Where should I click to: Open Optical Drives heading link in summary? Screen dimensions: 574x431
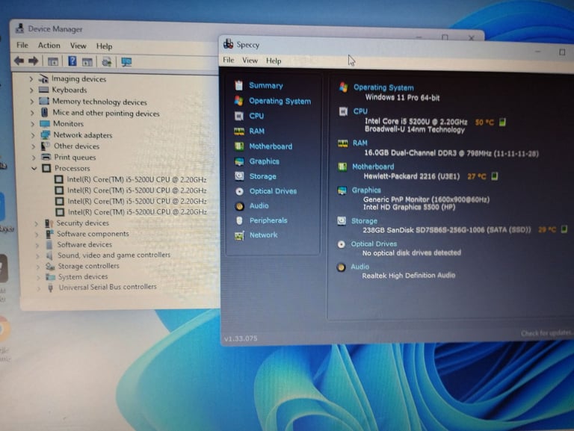[374, 244]
